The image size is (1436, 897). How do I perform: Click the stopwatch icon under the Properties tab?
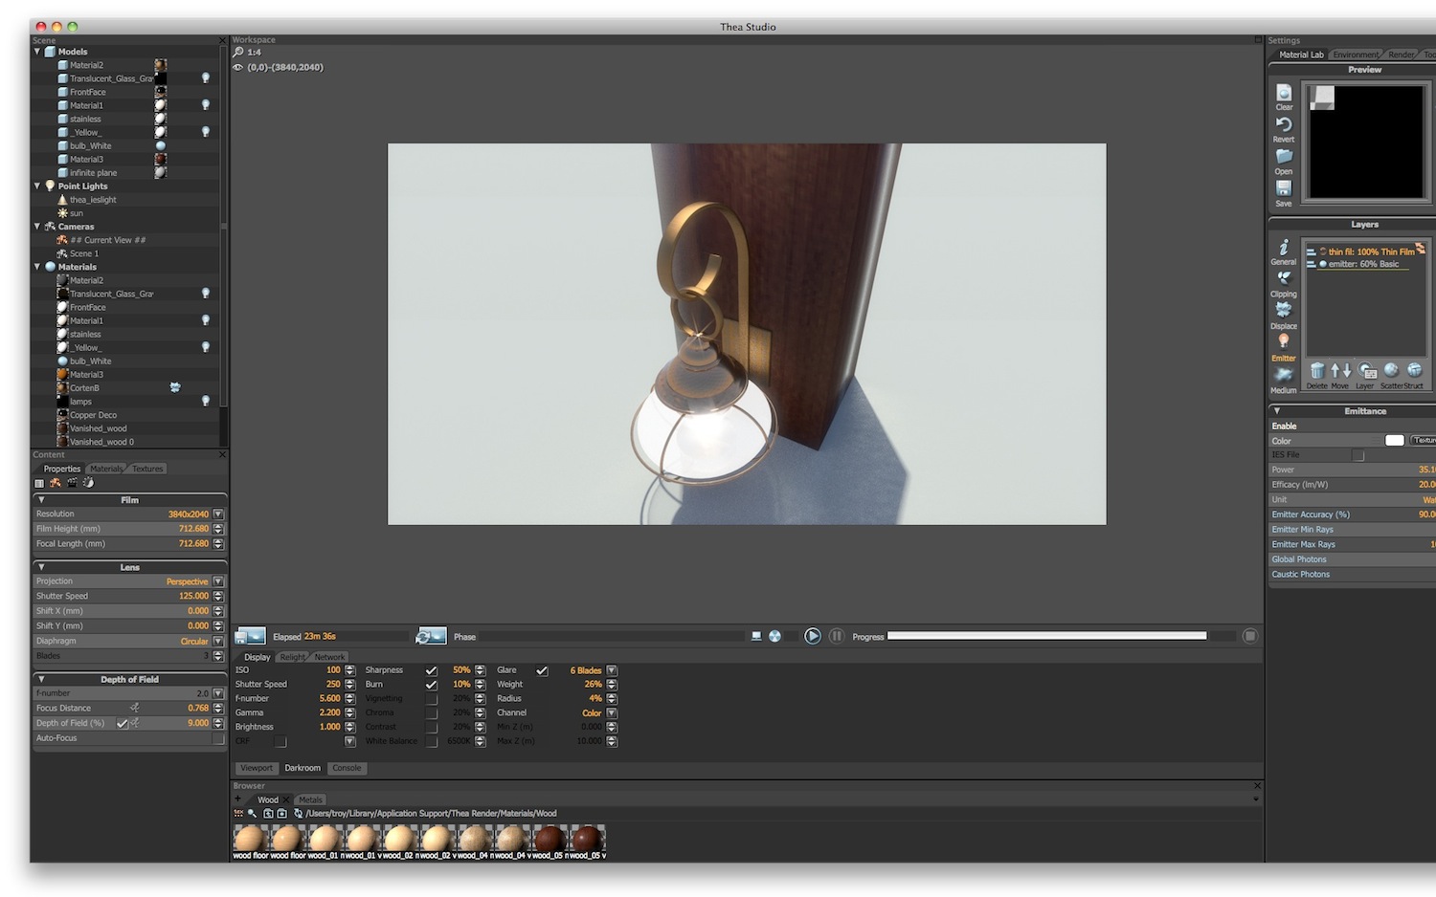[88, 483]
